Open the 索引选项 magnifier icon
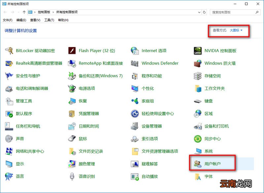 (135, 139)
